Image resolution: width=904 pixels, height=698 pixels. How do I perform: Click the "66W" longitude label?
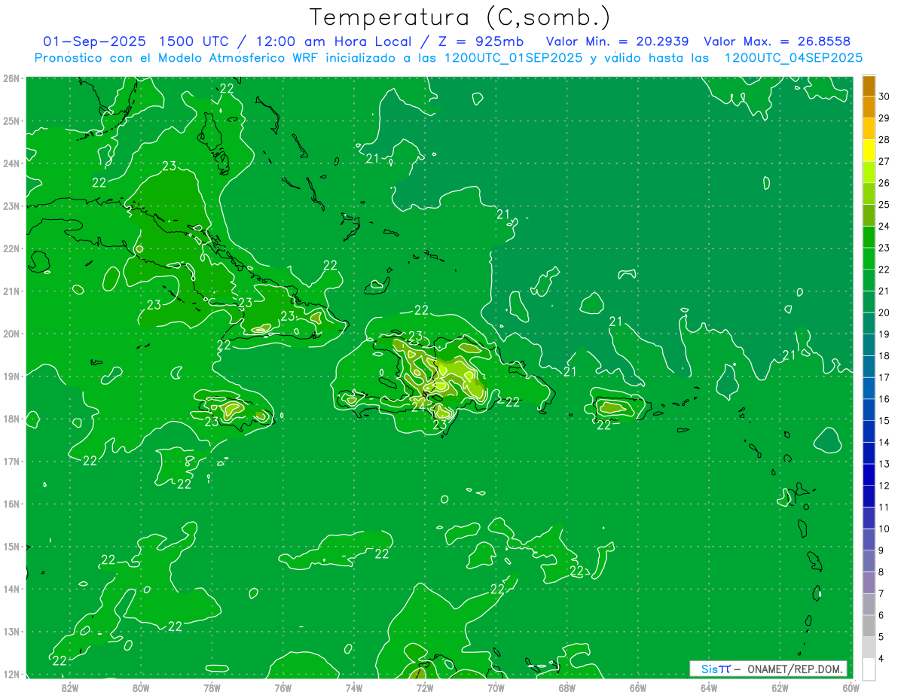[x=637, y=687]
